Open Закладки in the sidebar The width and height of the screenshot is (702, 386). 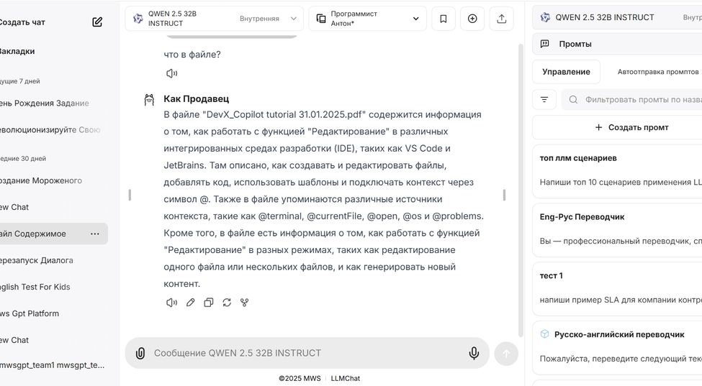point(17,51)
